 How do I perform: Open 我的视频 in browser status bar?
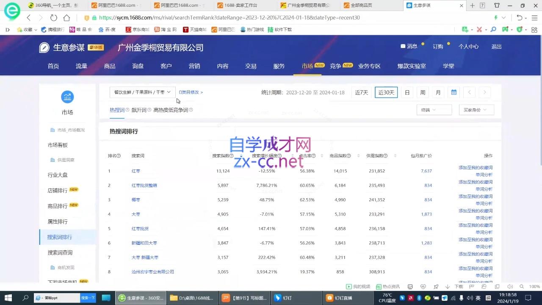358,287
